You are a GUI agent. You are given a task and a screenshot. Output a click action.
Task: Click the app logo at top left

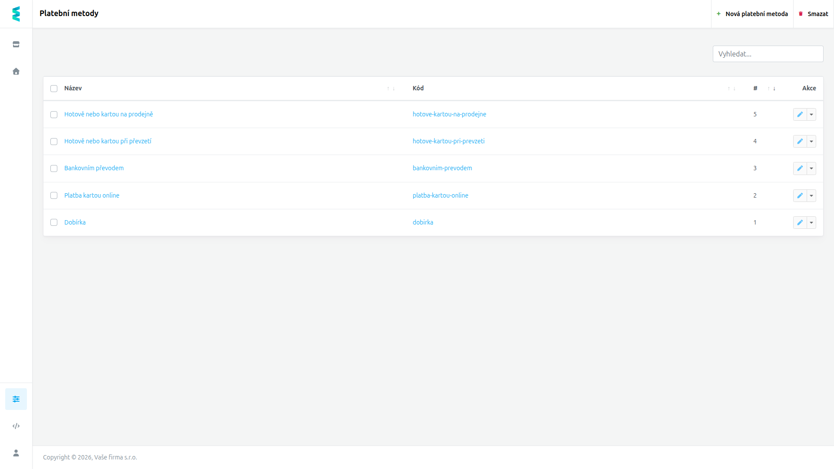(x=16, y=14)
